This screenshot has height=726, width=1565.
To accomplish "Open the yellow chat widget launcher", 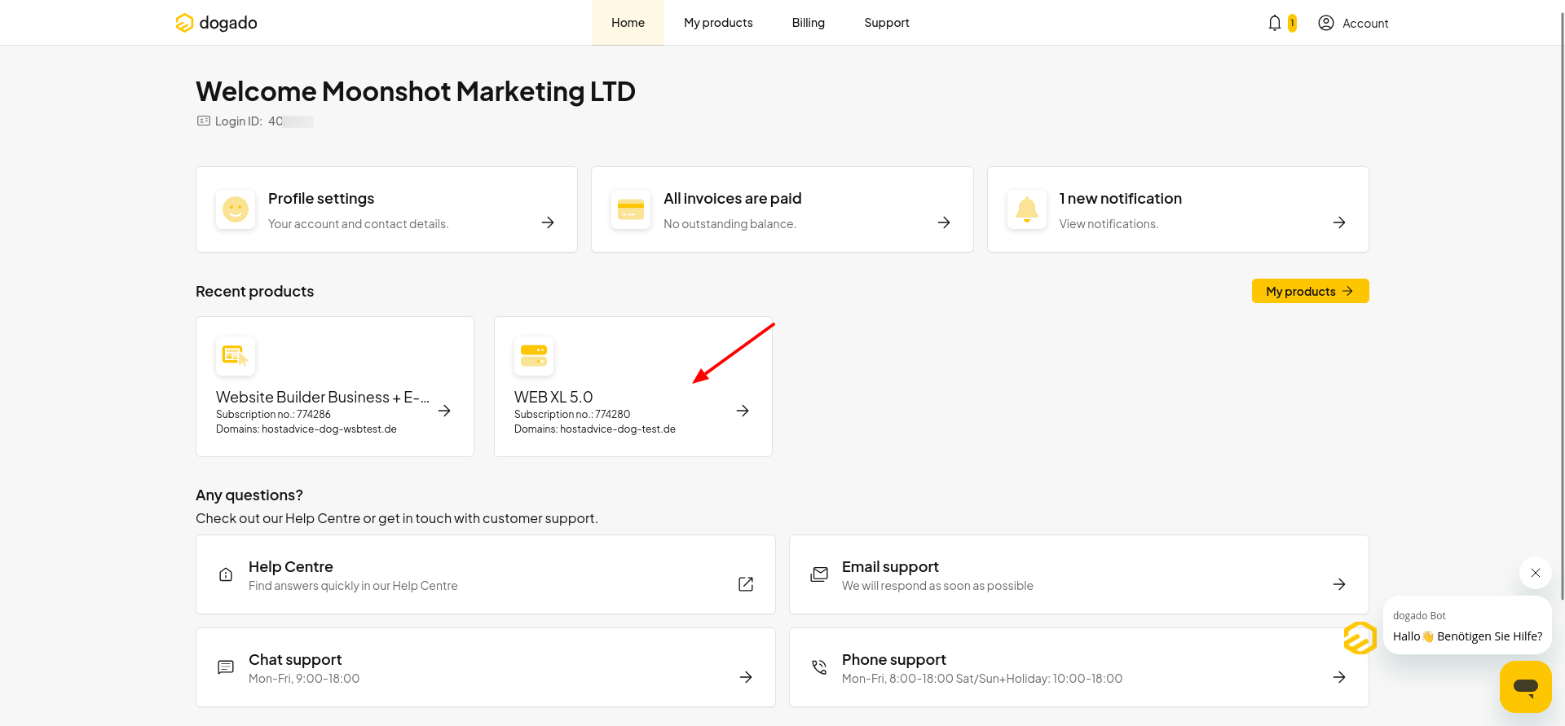I will click(1526, 687).
